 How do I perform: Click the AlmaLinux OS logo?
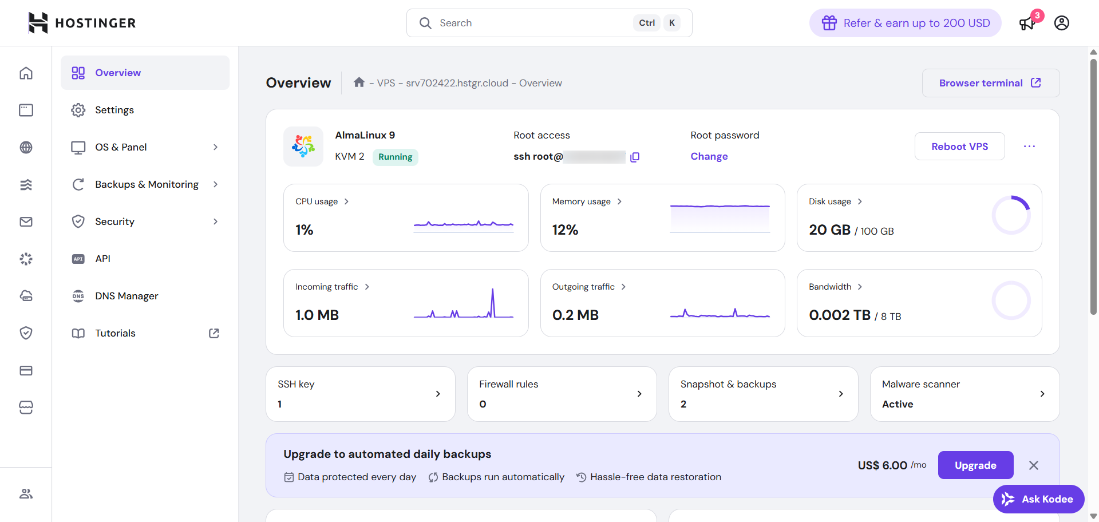pos(303,147)
